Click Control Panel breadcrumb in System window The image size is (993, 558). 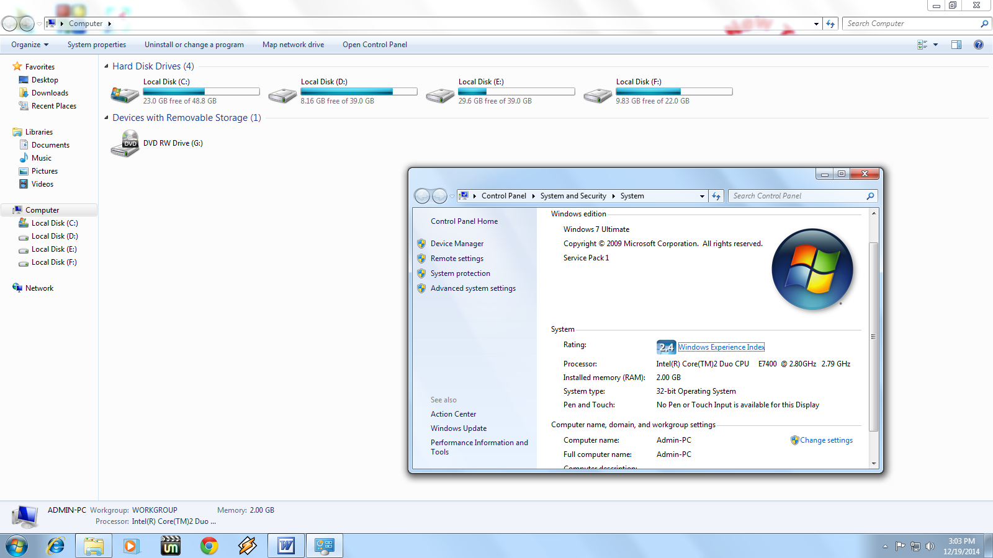pyautogui.click(x=503, y=196)
